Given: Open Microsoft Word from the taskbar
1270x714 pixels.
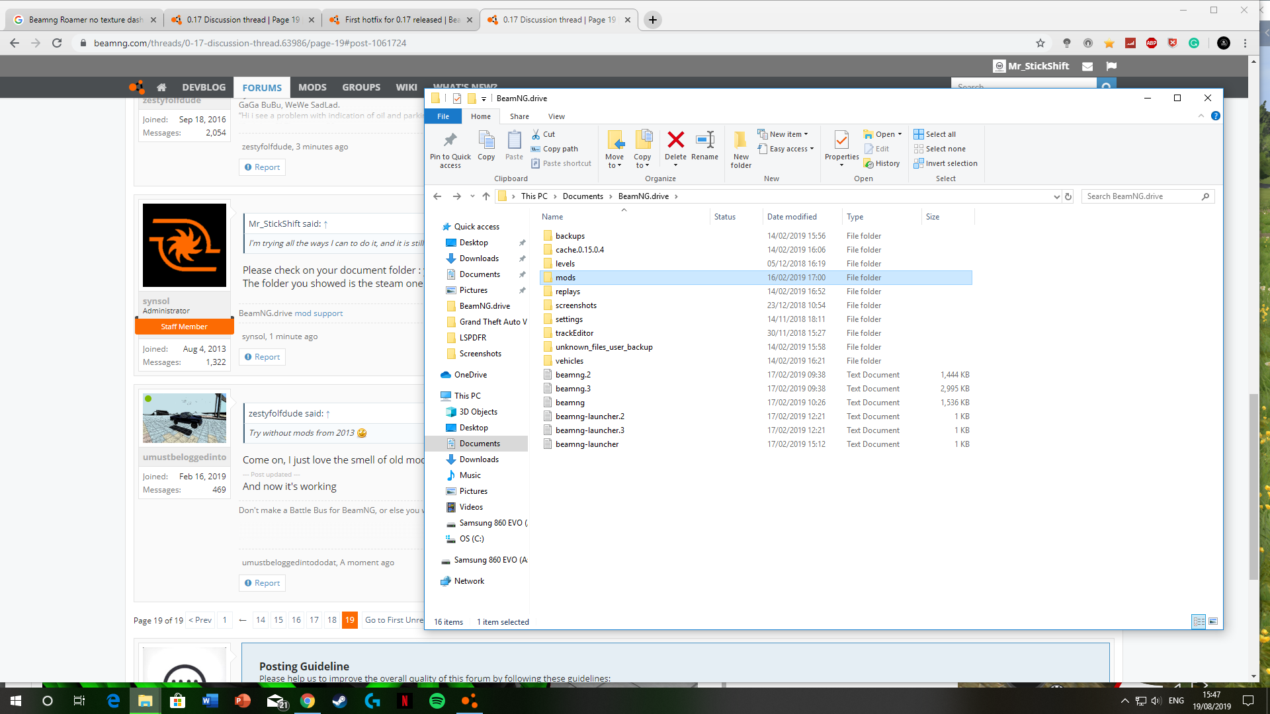Looking at the screenshot, I should (x=210, y=701).
